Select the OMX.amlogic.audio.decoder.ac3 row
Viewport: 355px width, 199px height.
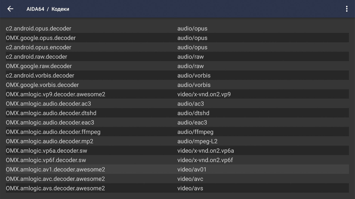click(48, 104)
